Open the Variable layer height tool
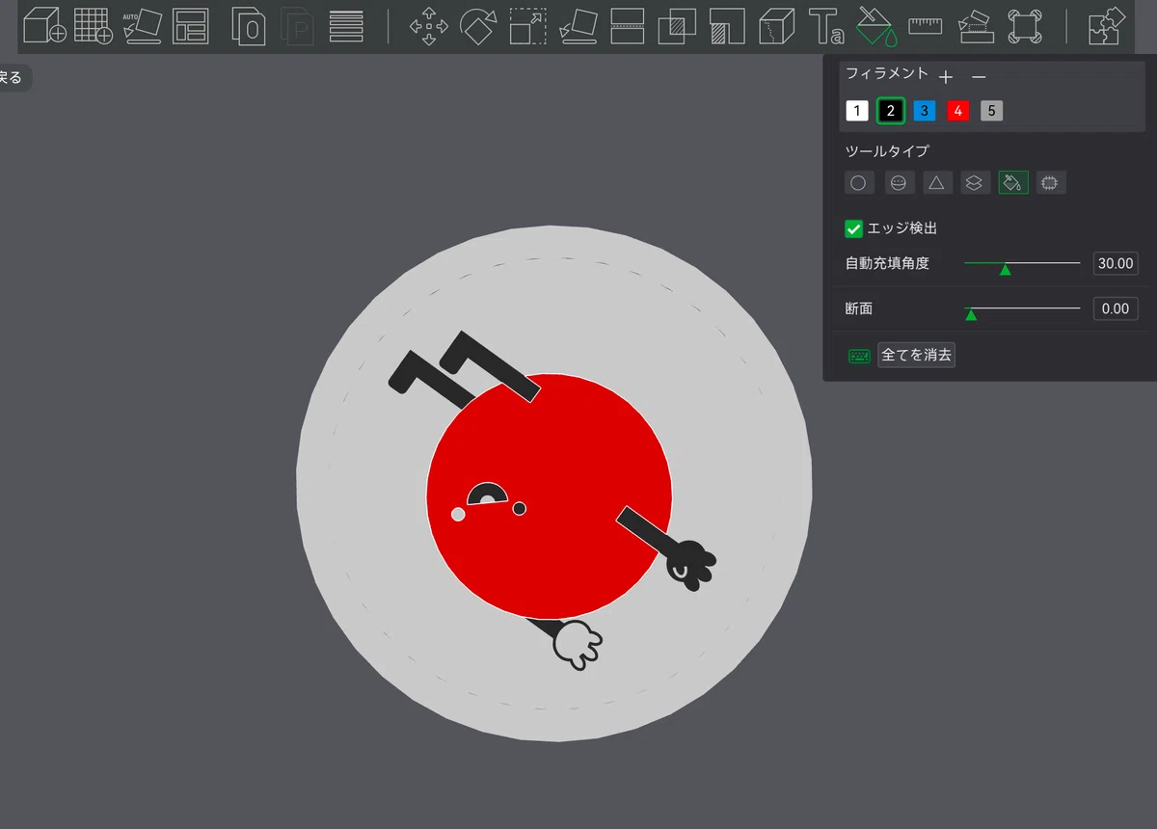 point(346,26)
